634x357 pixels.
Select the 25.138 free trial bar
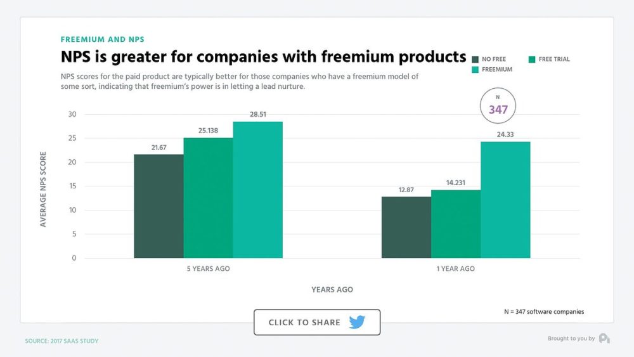tap(208, 198)
